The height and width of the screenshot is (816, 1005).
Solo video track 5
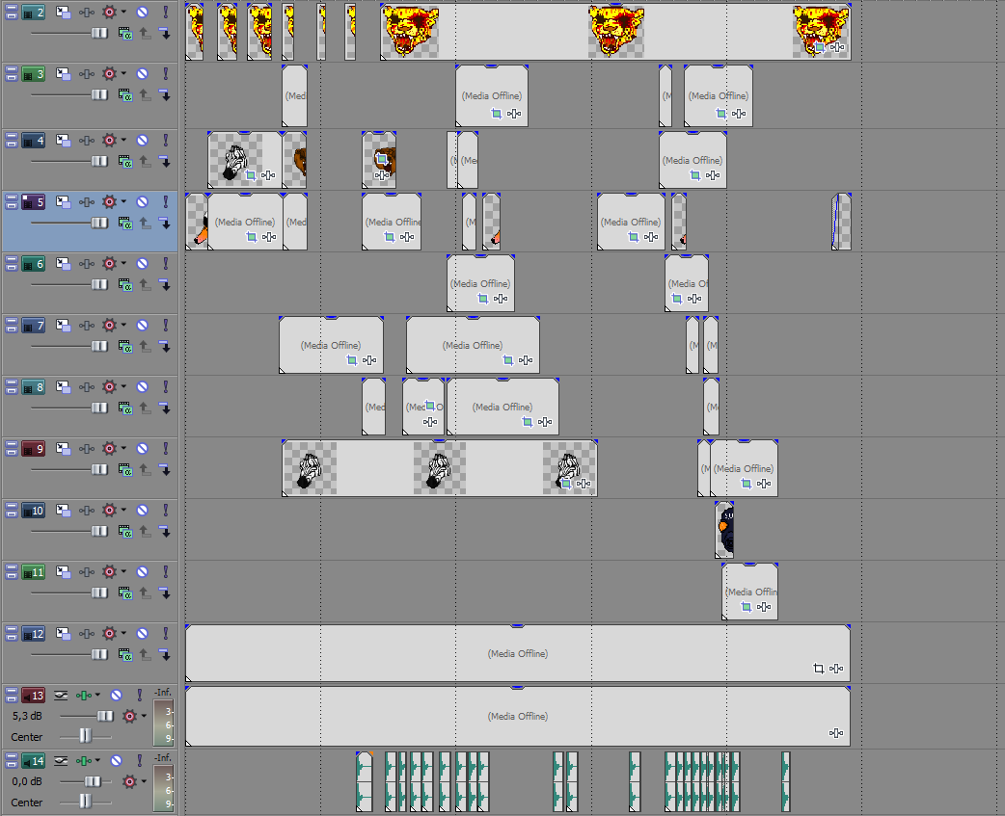click(x=165, y=201)
